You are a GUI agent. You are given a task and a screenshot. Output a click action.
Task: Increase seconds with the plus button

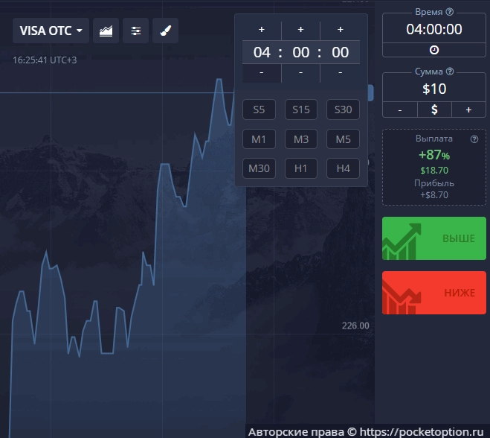(340, 30)
